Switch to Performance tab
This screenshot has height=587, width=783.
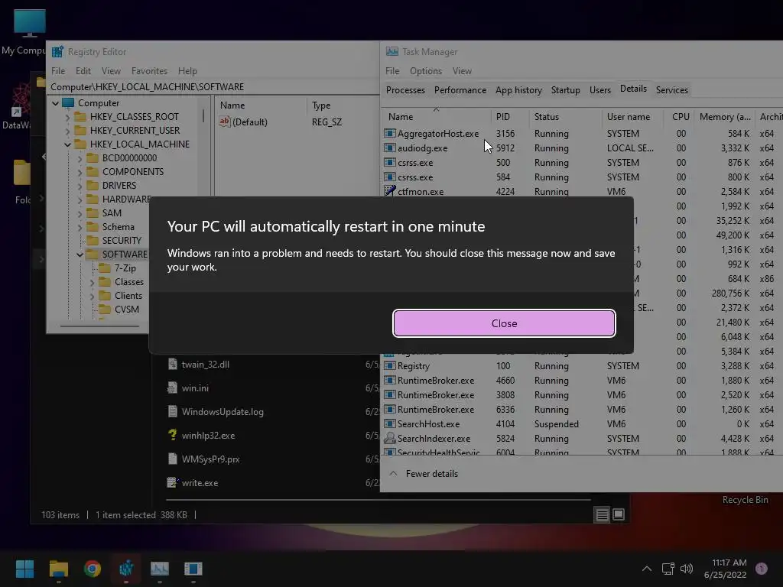pyautogui.click(x=460, y=90)
